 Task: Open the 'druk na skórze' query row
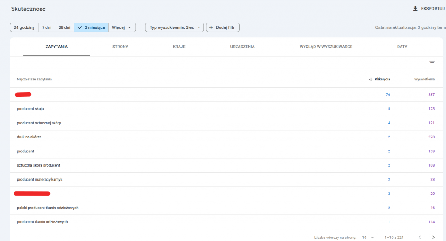(x=29, y=137)
